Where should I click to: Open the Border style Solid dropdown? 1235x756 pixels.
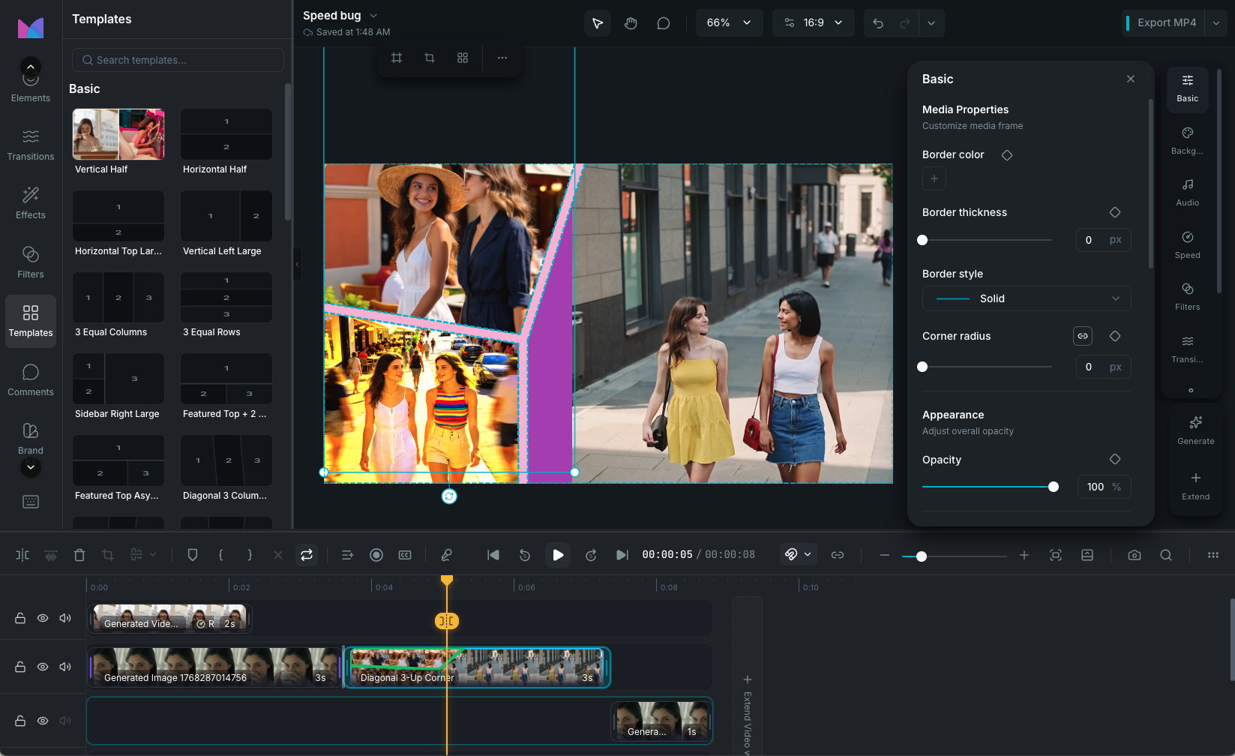pos(1026,298)
